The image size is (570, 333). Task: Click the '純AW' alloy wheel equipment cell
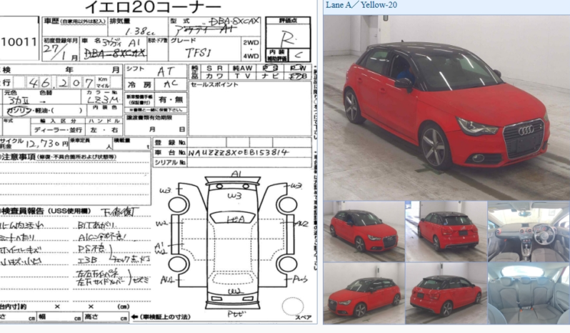coord(242,69)
